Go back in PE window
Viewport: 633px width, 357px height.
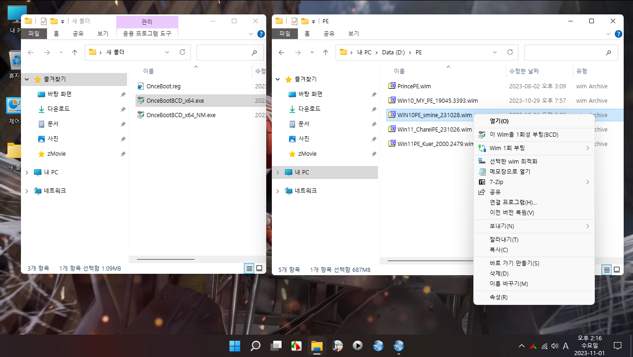click(281, 53)
